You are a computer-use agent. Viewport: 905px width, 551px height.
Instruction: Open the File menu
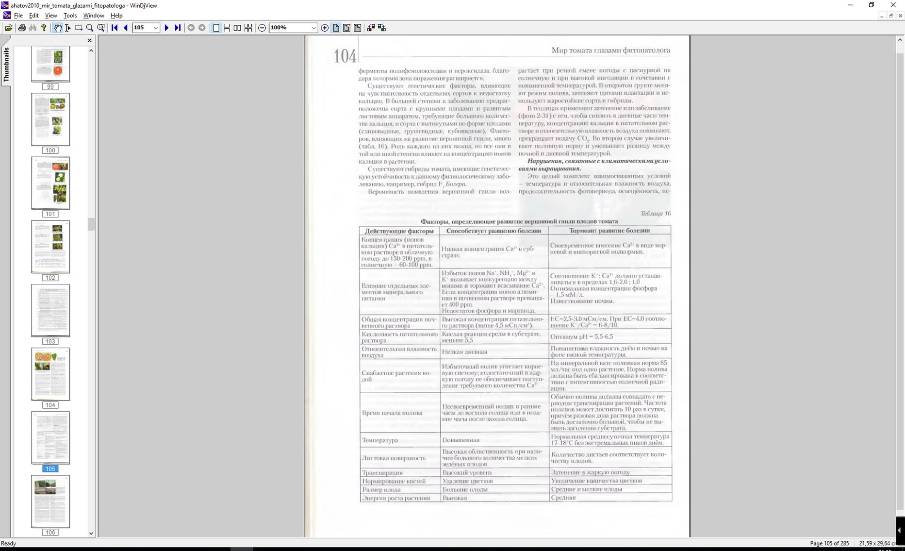pos(18,16)
